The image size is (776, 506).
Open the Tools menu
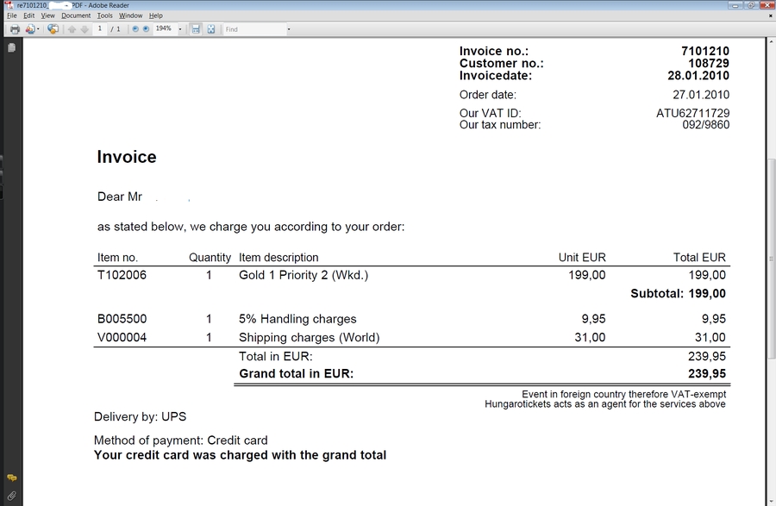point(104,16)
